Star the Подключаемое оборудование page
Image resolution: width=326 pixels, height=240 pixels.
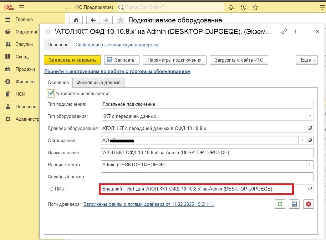pyautogui.click(x=121, y=20)
